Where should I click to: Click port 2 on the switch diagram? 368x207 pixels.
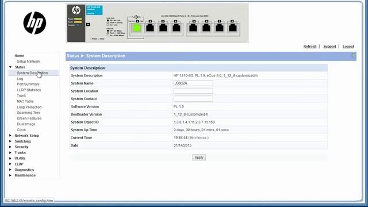tap(150, 28)
